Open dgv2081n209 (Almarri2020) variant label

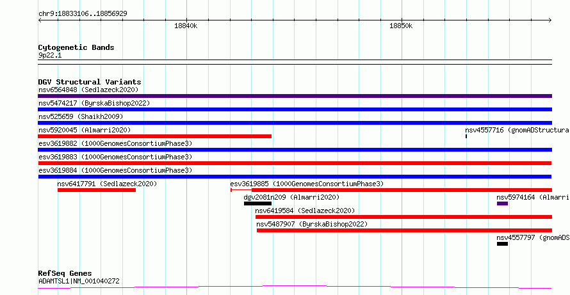coord(291,197)
